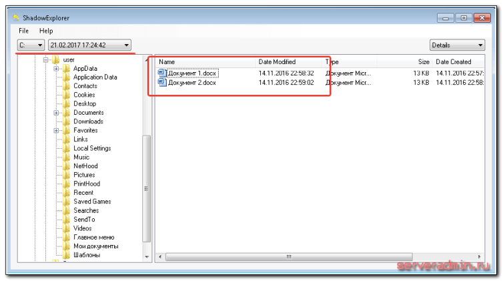The height and width of the screenshot is (281, 503).
Task: Click the file list scroll left arrow
Action: point(160,257)
